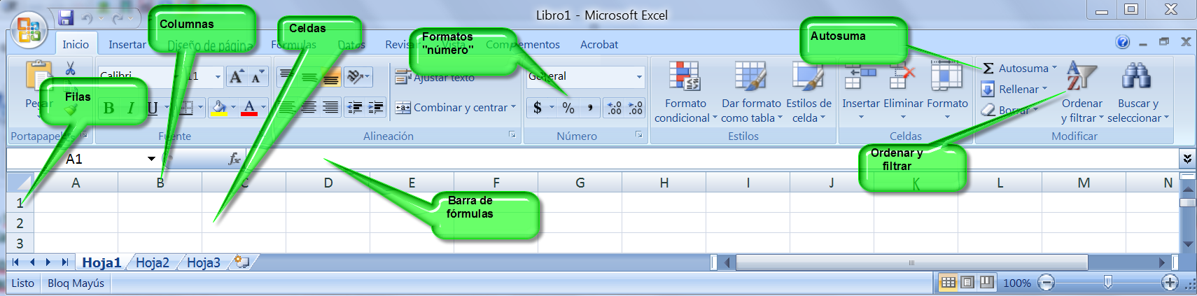1197x296 pixels.
Task: Click the Office button logo
Action: tap(29, 30)
